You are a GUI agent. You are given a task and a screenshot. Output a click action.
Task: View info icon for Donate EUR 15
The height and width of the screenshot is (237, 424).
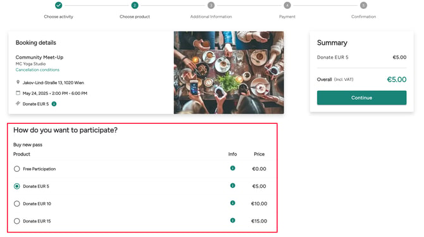tap(232, 221)
